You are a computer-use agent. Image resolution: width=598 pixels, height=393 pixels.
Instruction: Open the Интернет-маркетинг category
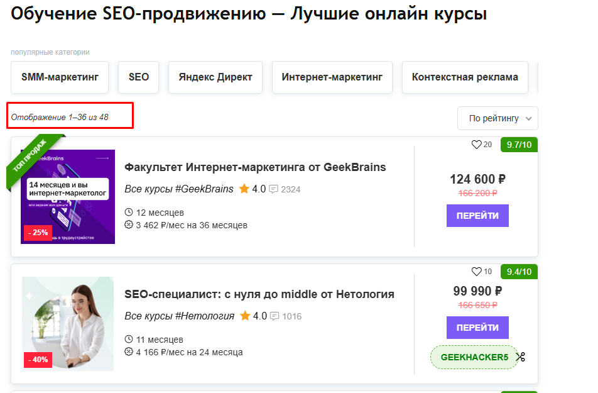[x=332, y=77]
